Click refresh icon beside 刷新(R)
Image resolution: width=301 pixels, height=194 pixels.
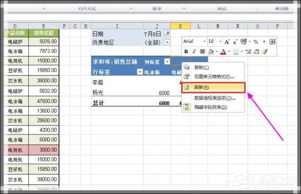(x=186, y=87)
